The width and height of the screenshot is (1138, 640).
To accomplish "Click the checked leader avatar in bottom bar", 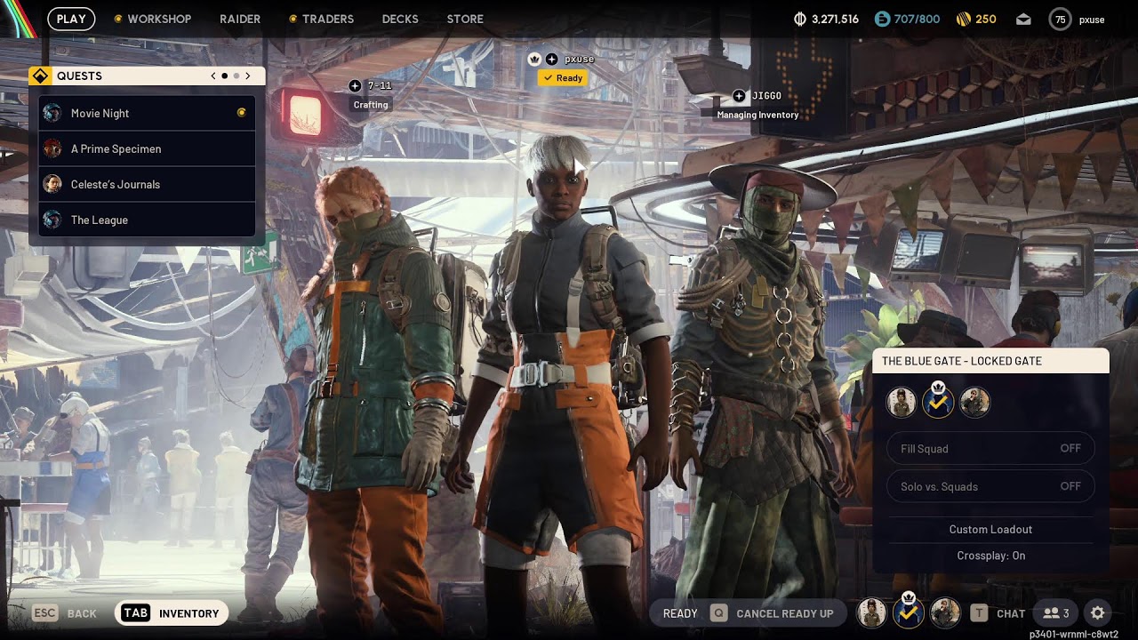I will 908,612.
